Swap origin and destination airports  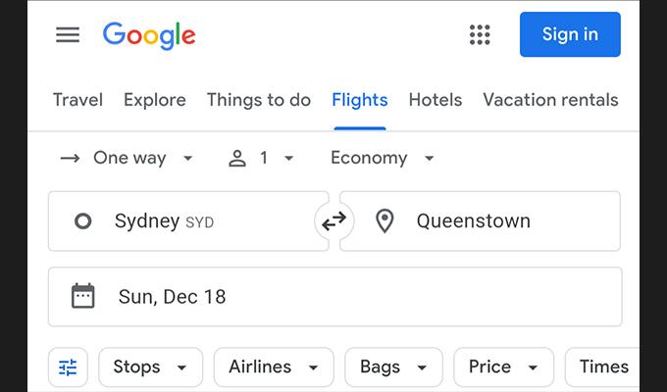pyautogui.click(x=333, y=221)
